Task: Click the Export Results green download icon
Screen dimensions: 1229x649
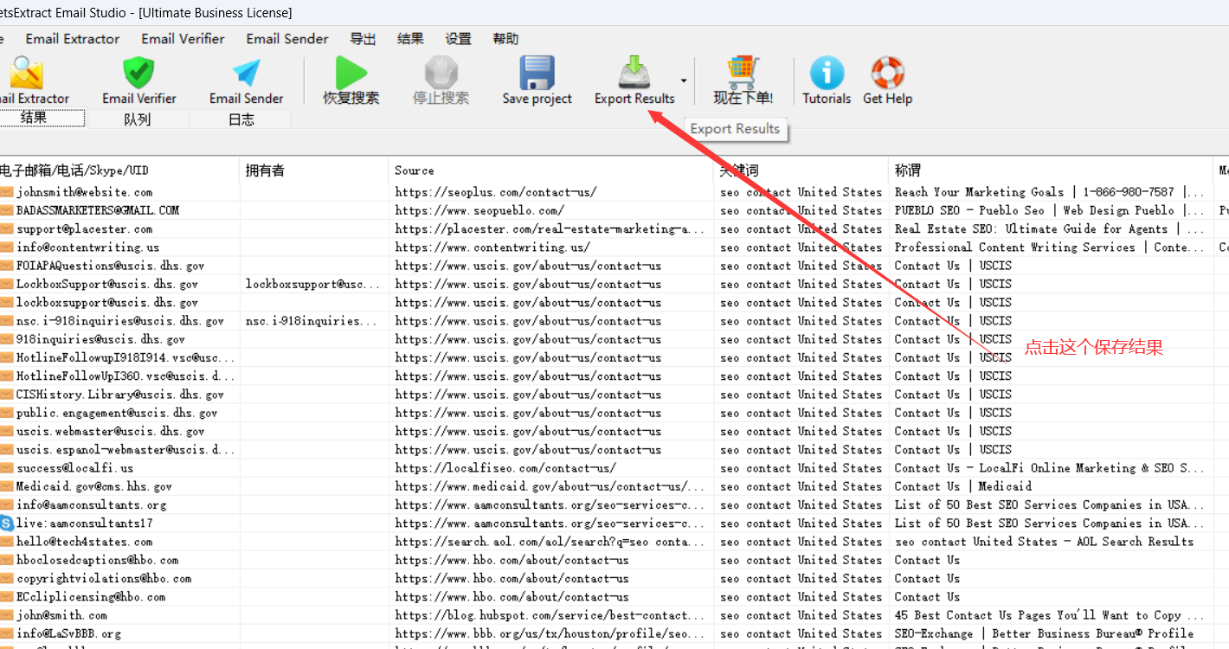Action: (633, 71)
